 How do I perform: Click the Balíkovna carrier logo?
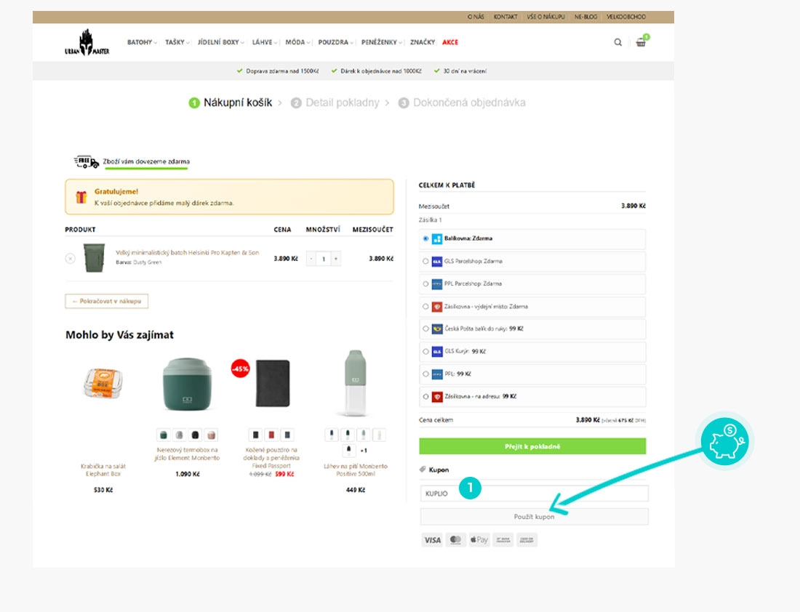[x=437, y=238]
